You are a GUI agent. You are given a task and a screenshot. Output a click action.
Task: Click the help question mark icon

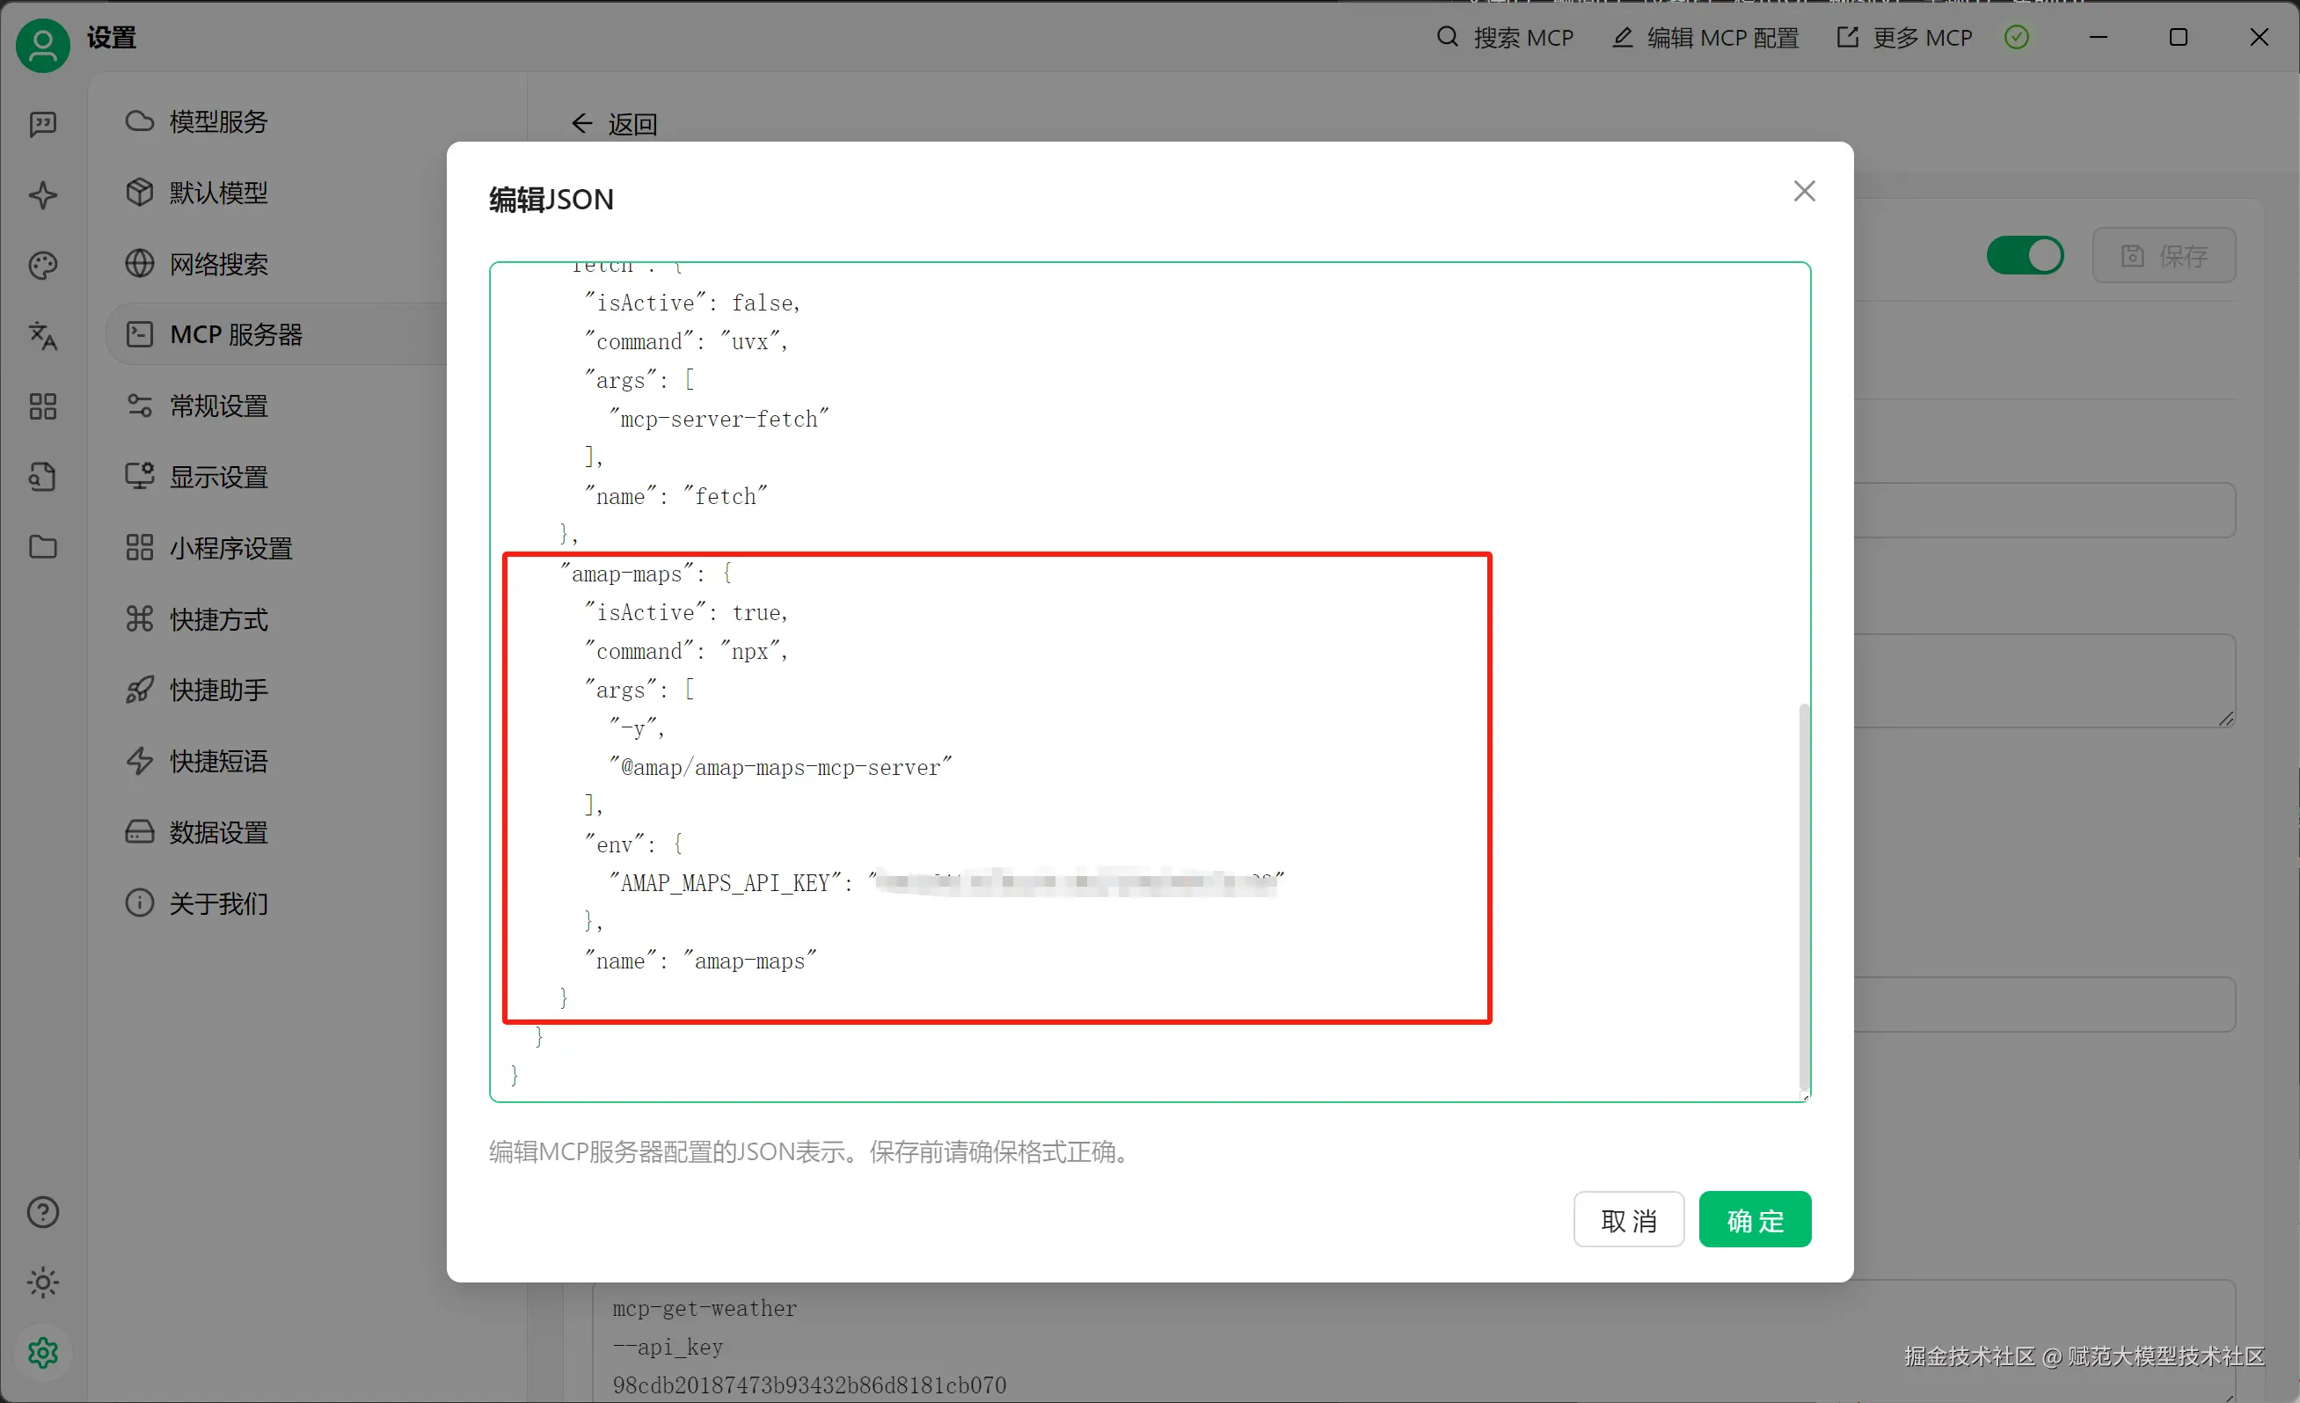pos(43,1213)
